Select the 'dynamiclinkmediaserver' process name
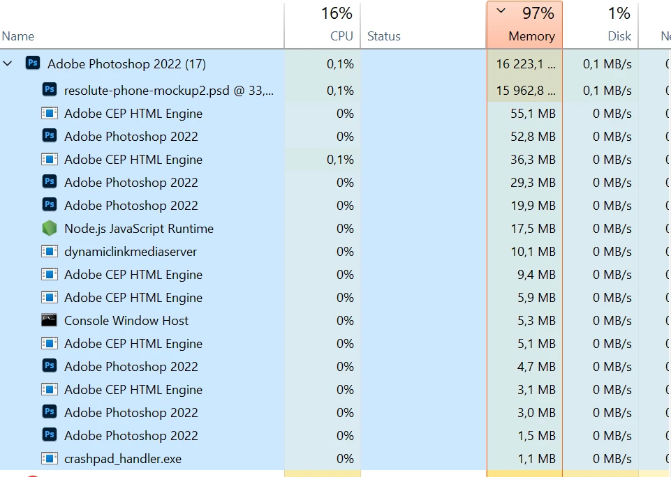This screenshot has height=477, width=671. coord(131,252)
